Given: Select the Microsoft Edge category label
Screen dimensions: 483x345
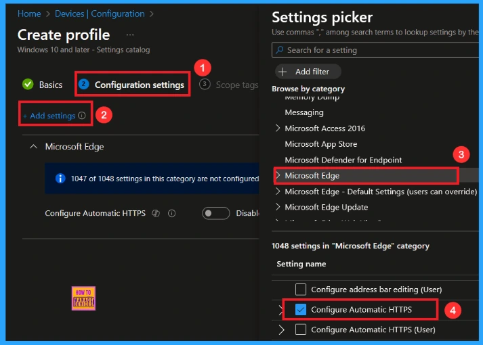Looking at the screenshot, I should click(312, 176).
